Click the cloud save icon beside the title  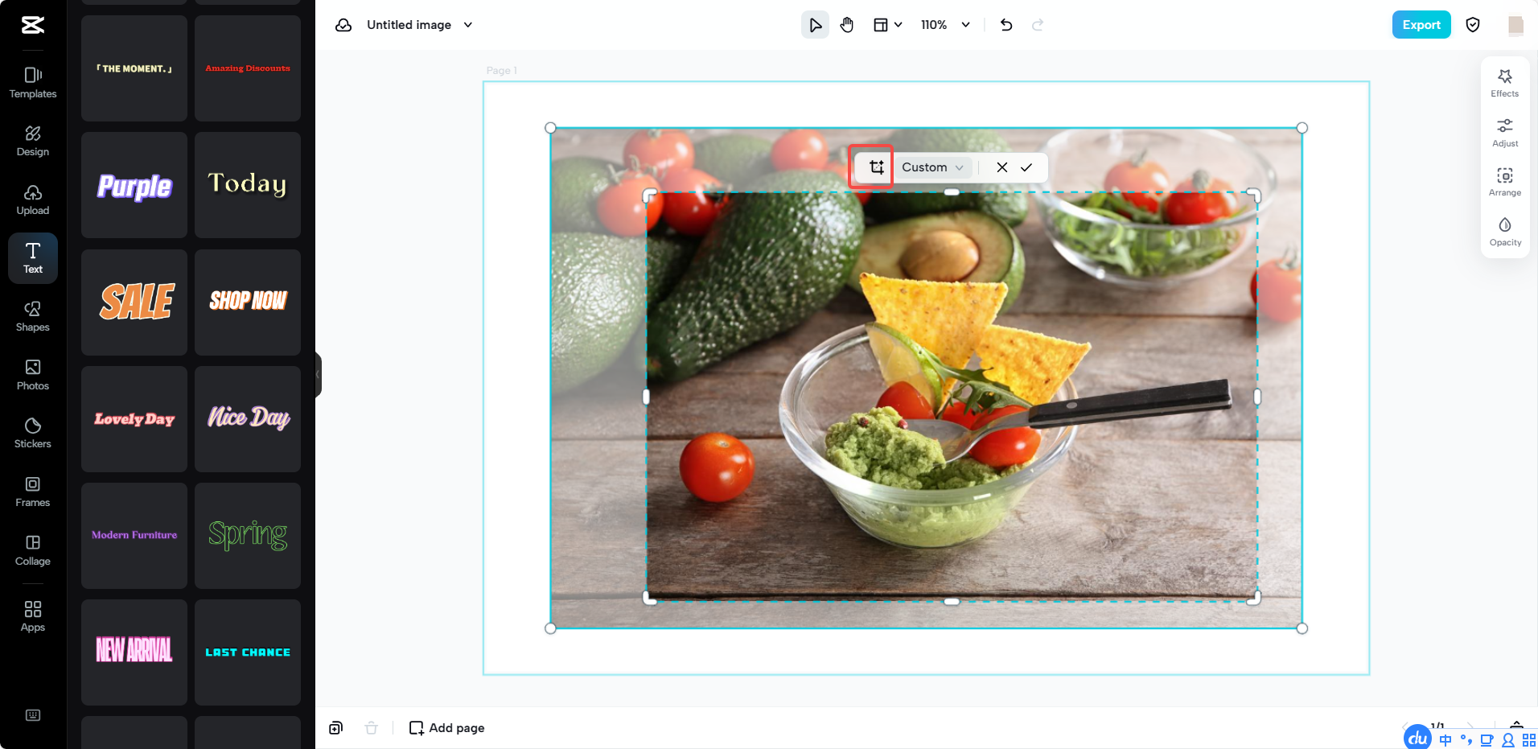click(343, 24)
